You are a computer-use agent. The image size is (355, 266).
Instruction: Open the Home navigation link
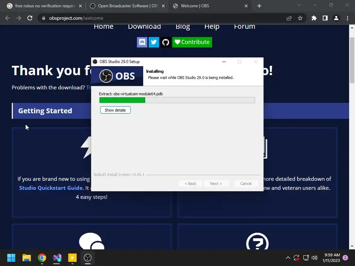[x=103, y=27]
